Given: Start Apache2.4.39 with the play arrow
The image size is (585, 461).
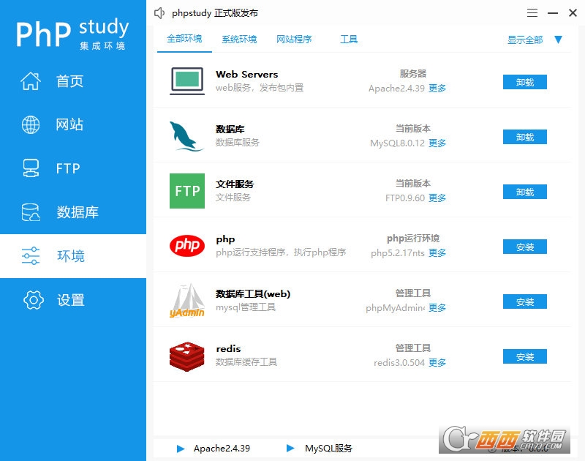Looking at the screenshot, I should point(181,449).
